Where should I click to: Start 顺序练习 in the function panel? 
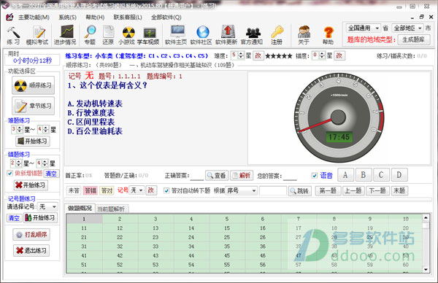tap(34, 85)
